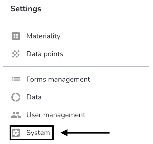Go to Forms management label
The width and height of the screenshot is (153, 144).
click(58, 79)
